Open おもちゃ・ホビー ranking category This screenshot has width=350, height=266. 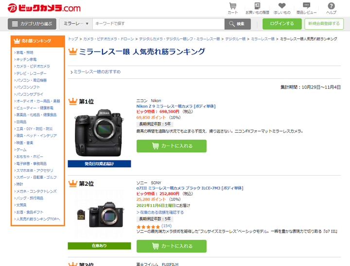30,157
